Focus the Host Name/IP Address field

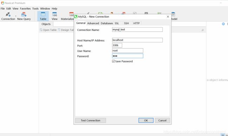pos(137,40)
